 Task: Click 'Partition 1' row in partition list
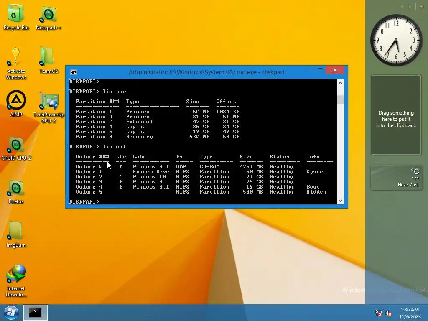click(158, 112)
